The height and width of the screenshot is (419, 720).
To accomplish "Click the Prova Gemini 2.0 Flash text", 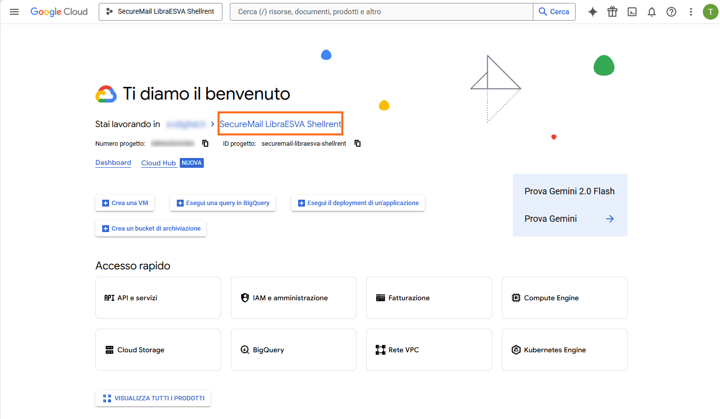I will click(x=570, y=191).
